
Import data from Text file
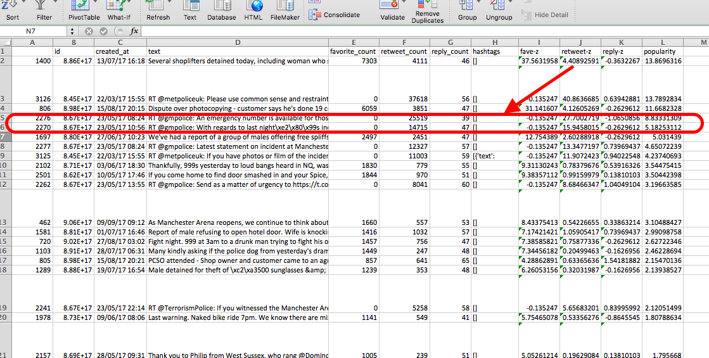point(190,5)
